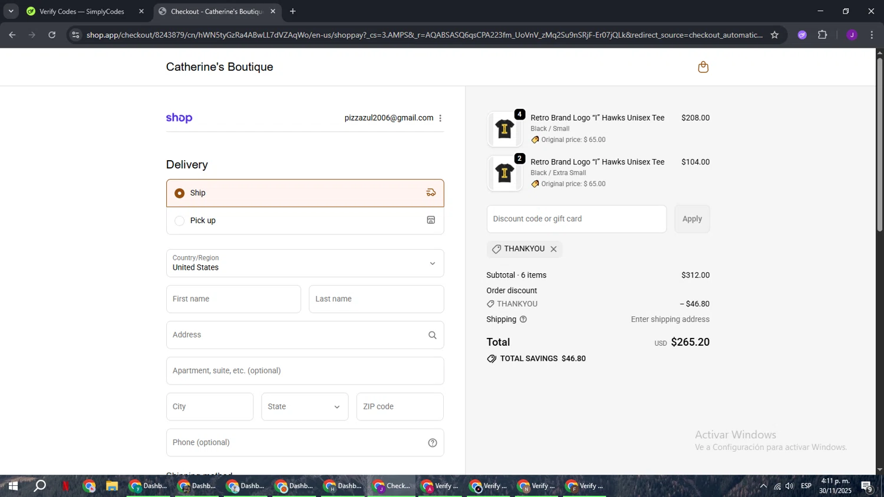Select the Ship delivery option
This screenshot has height=497, width=884.
point(305,193)
